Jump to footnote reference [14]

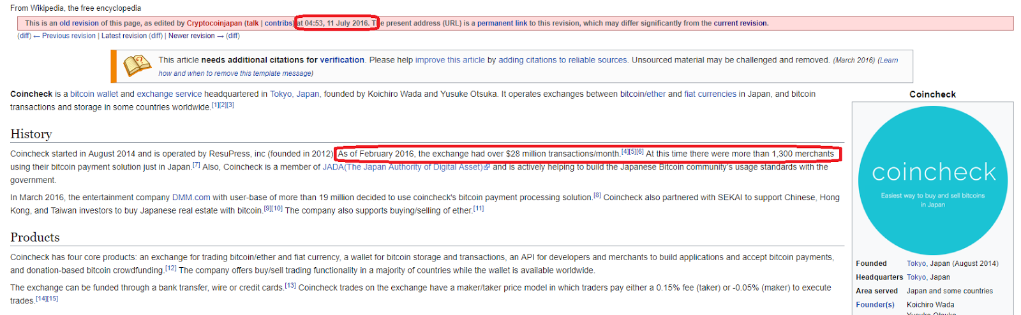point(41,298)
